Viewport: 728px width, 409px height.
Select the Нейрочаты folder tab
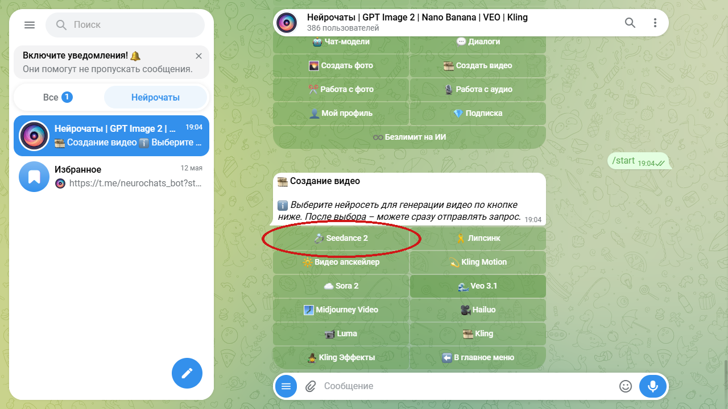155,97
